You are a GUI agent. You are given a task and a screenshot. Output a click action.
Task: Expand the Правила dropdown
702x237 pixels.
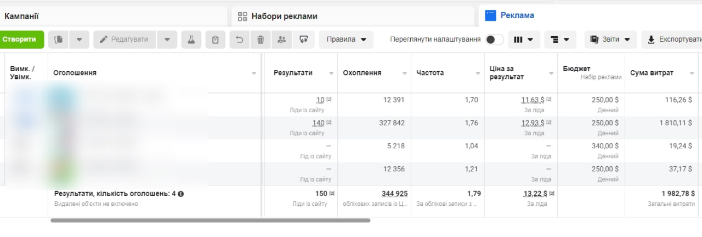pyautogui.click(x=346, y=39)
